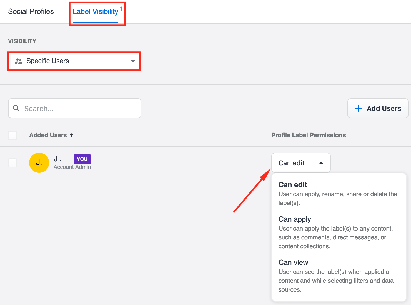Image resolution: width=411 pixels, height=305 pixels.
Task: Select the Label Visibility tab
Action: pos(95,11)
